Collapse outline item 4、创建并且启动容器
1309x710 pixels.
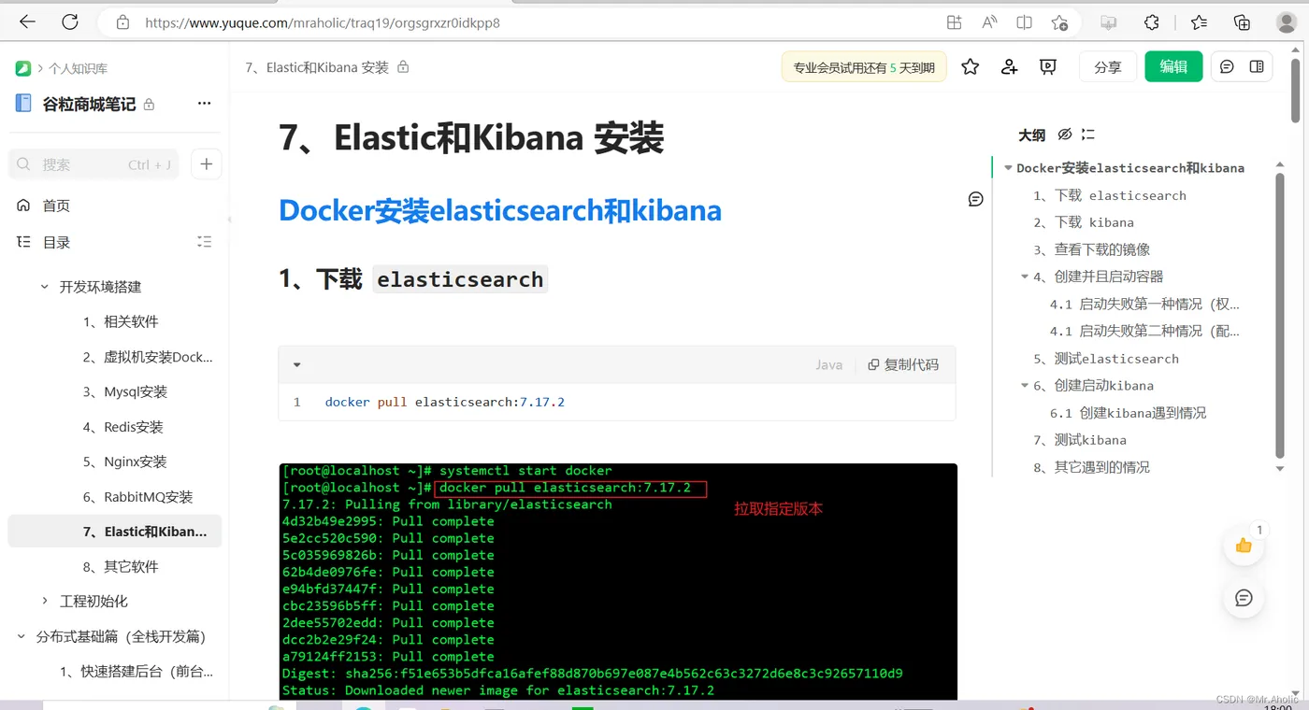click(x=1025, y=277)
